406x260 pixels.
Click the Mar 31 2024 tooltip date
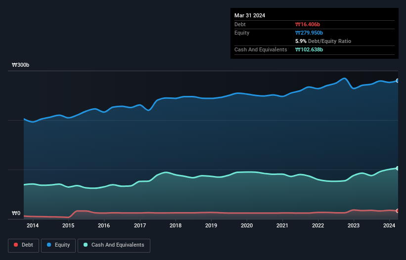[x=250, y=15]
